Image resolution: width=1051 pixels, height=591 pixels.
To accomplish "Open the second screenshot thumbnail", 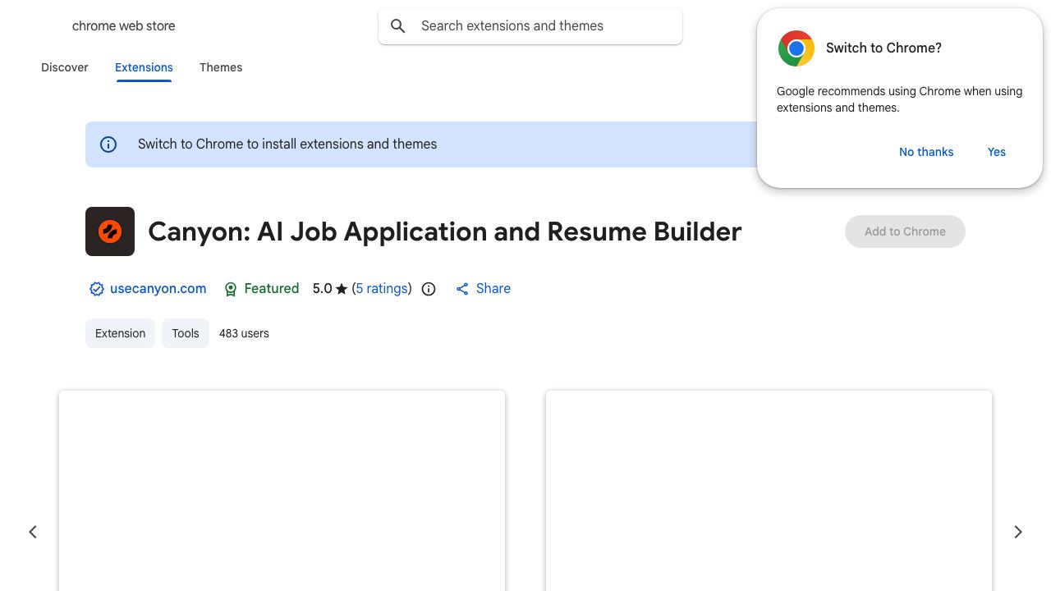I will 769,491.
